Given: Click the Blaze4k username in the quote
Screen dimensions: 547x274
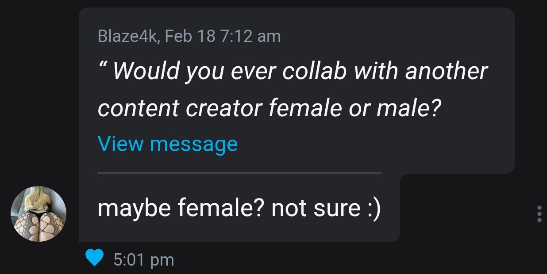Looking at the screenshot, I should pyautogui.click(x=127, y=36).
